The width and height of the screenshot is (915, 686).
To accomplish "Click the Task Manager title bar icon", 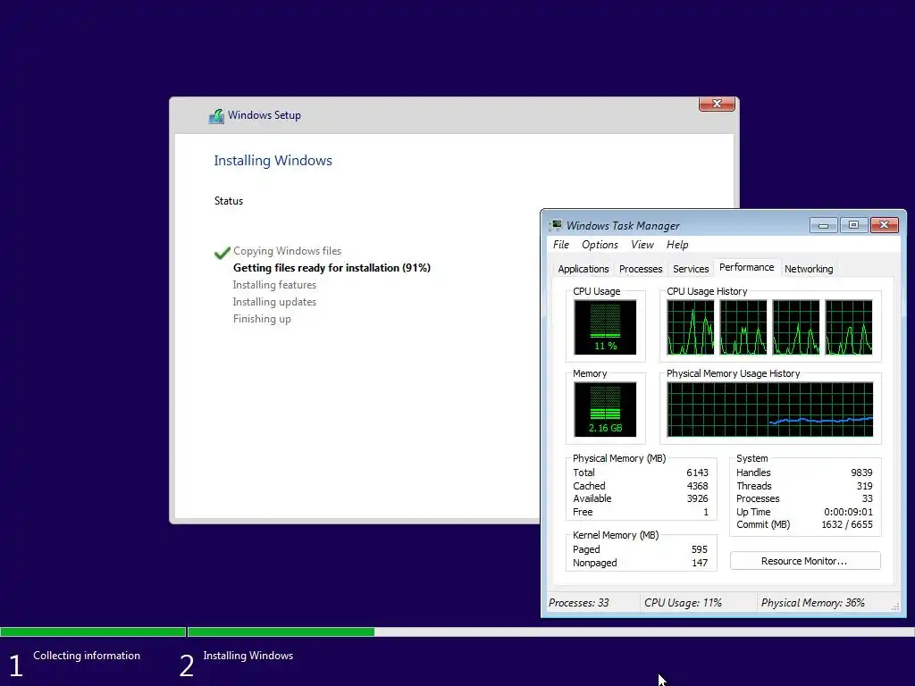I will click(x=556, y=225).
